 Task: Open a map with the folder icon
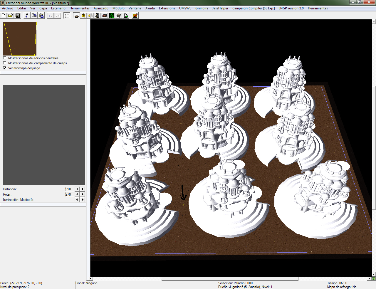click(11, 16)
